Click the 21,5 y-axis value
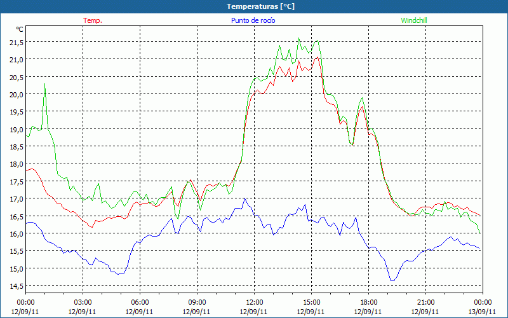The width and height of the screenshot is (508, 318). click(x=17, y=43)
